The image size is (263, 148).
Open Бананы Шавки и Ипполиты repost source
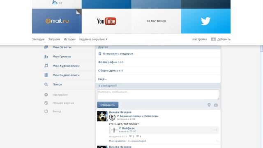(x=139, y=116)
